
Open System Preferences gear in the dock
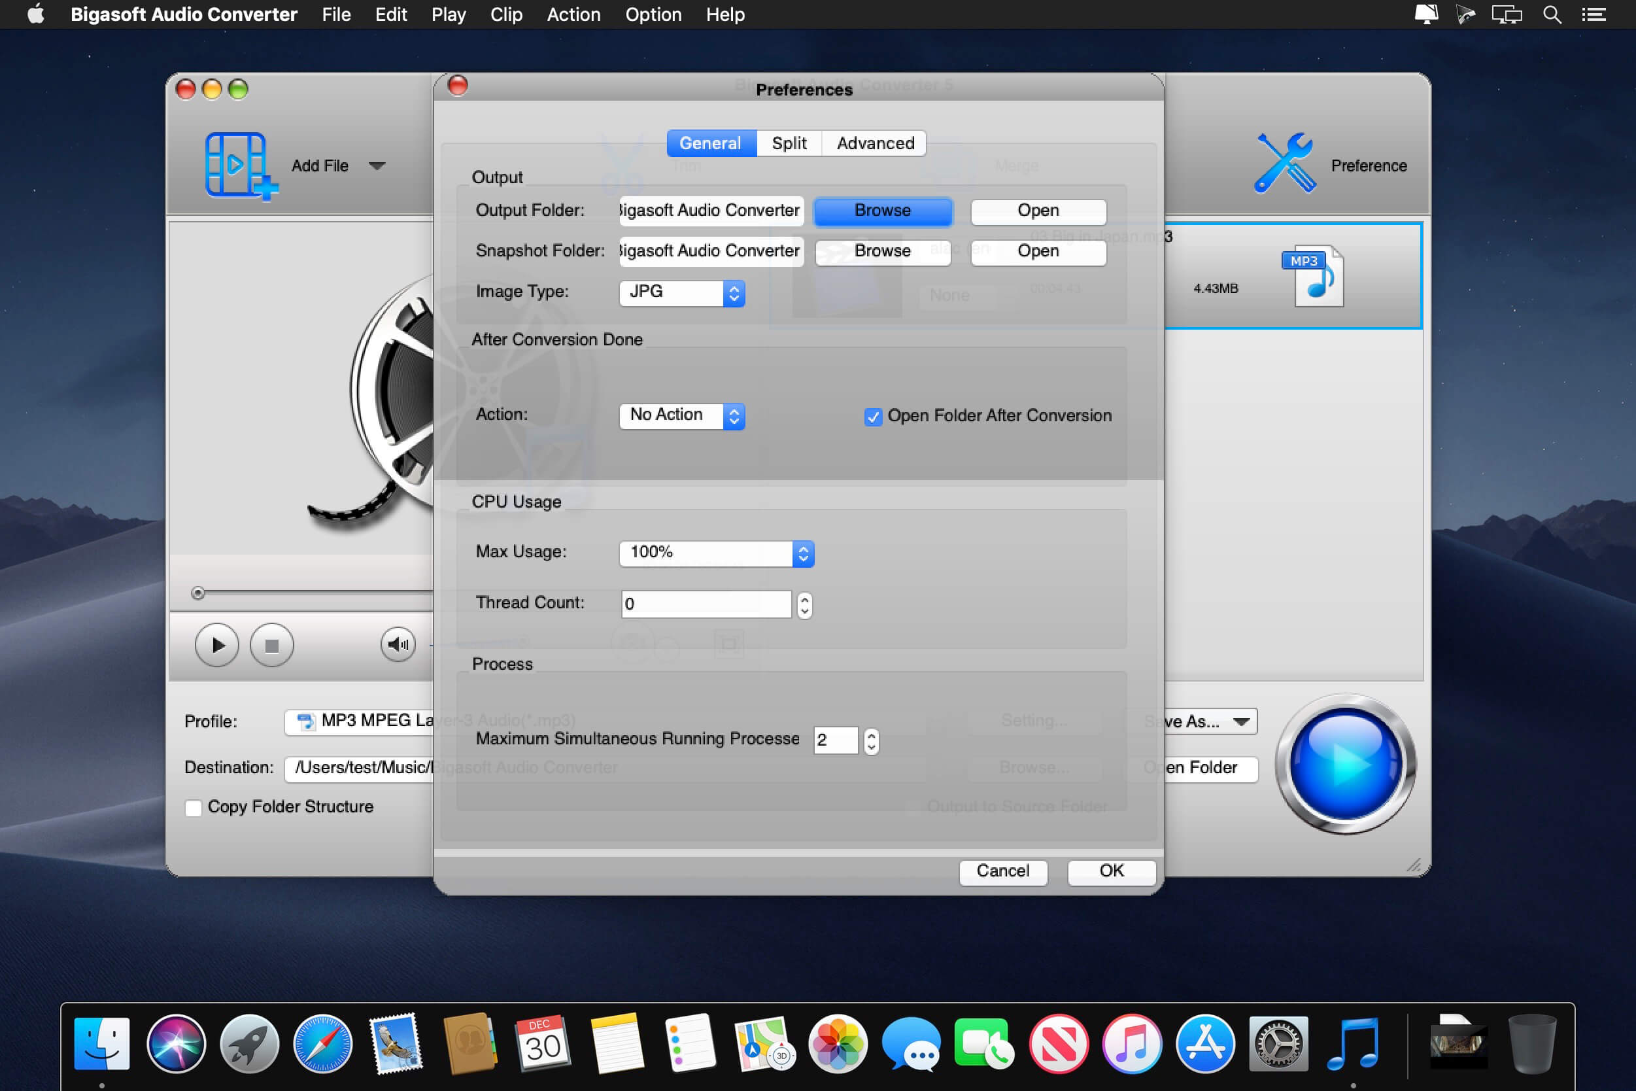pyautogui.click(x=1278, y=1044)
